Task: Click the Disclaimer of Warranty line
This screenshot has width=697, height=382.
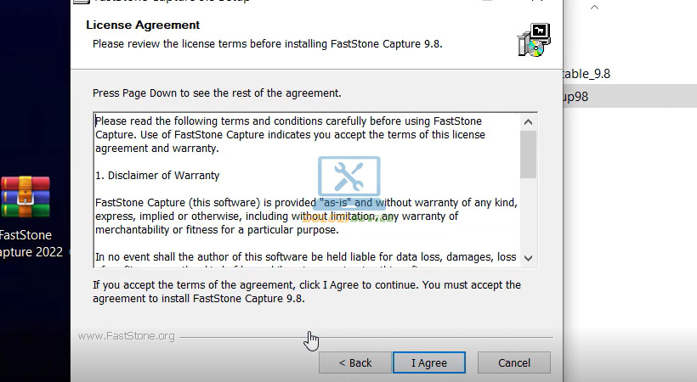Action: [157, 176]
